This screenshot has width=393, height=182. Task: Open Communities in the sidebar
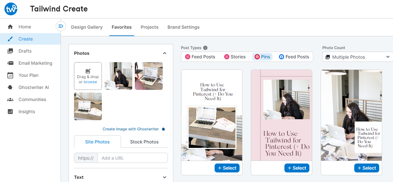pyautogui.click(x=30, y=99)
